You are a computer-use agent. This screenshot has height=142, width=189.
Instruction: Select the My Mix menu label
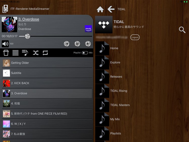click(x=115, y=119)
